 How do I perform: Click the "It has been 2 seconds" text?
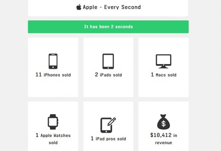[108, 27]
